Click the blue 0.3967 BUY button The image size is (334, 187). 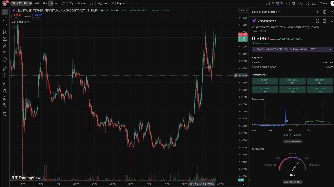(38, 16)
